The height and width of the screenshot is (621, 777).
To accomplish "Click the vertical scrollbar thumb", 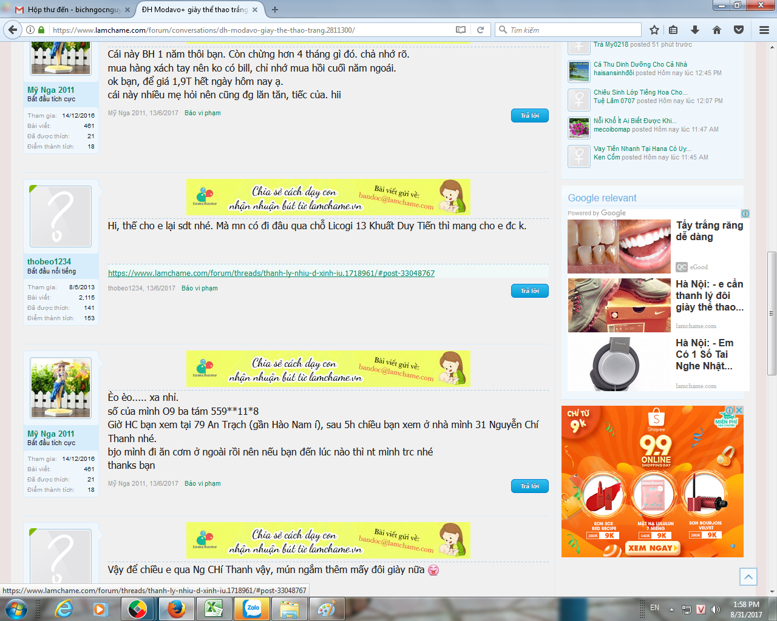I will [x=772, y=312].
